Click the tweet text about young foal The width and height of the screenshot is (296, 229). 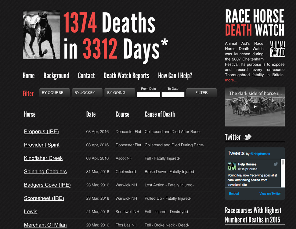[x=252, y=180]
